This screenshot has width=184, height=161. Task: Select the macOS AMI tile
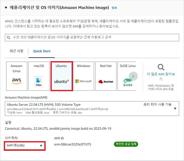tap(39, 76)
